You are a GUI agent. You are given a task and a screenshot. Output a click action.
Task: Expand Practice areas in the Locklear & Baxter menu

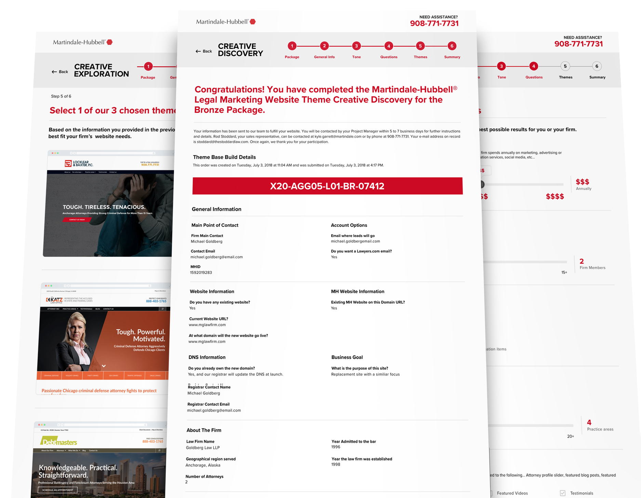(90, 172)
